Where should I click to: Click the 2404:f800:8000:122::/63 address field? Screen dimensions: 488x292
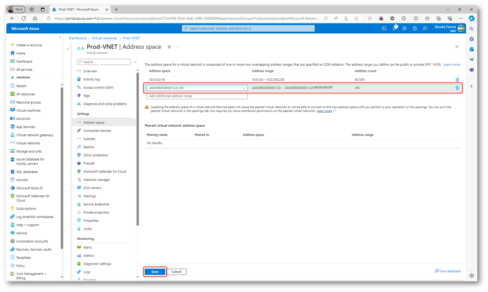click(x=197, y=88)
